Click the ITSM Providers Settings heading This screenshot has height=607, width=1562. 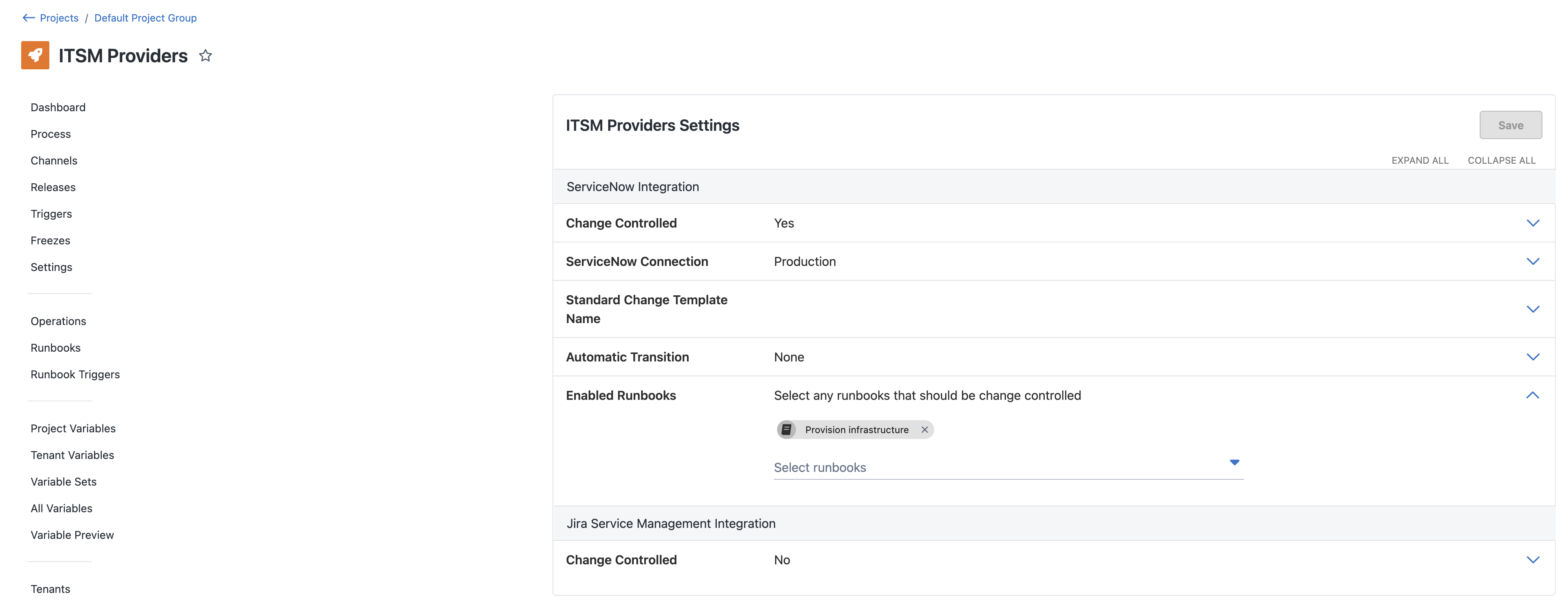(652, 125)
